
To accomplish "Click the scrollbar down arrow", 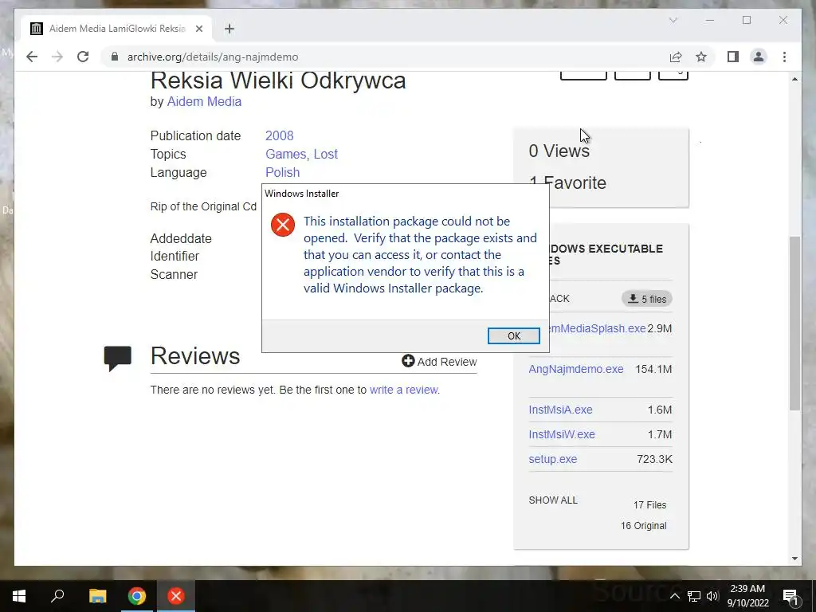I will point(794,559).
